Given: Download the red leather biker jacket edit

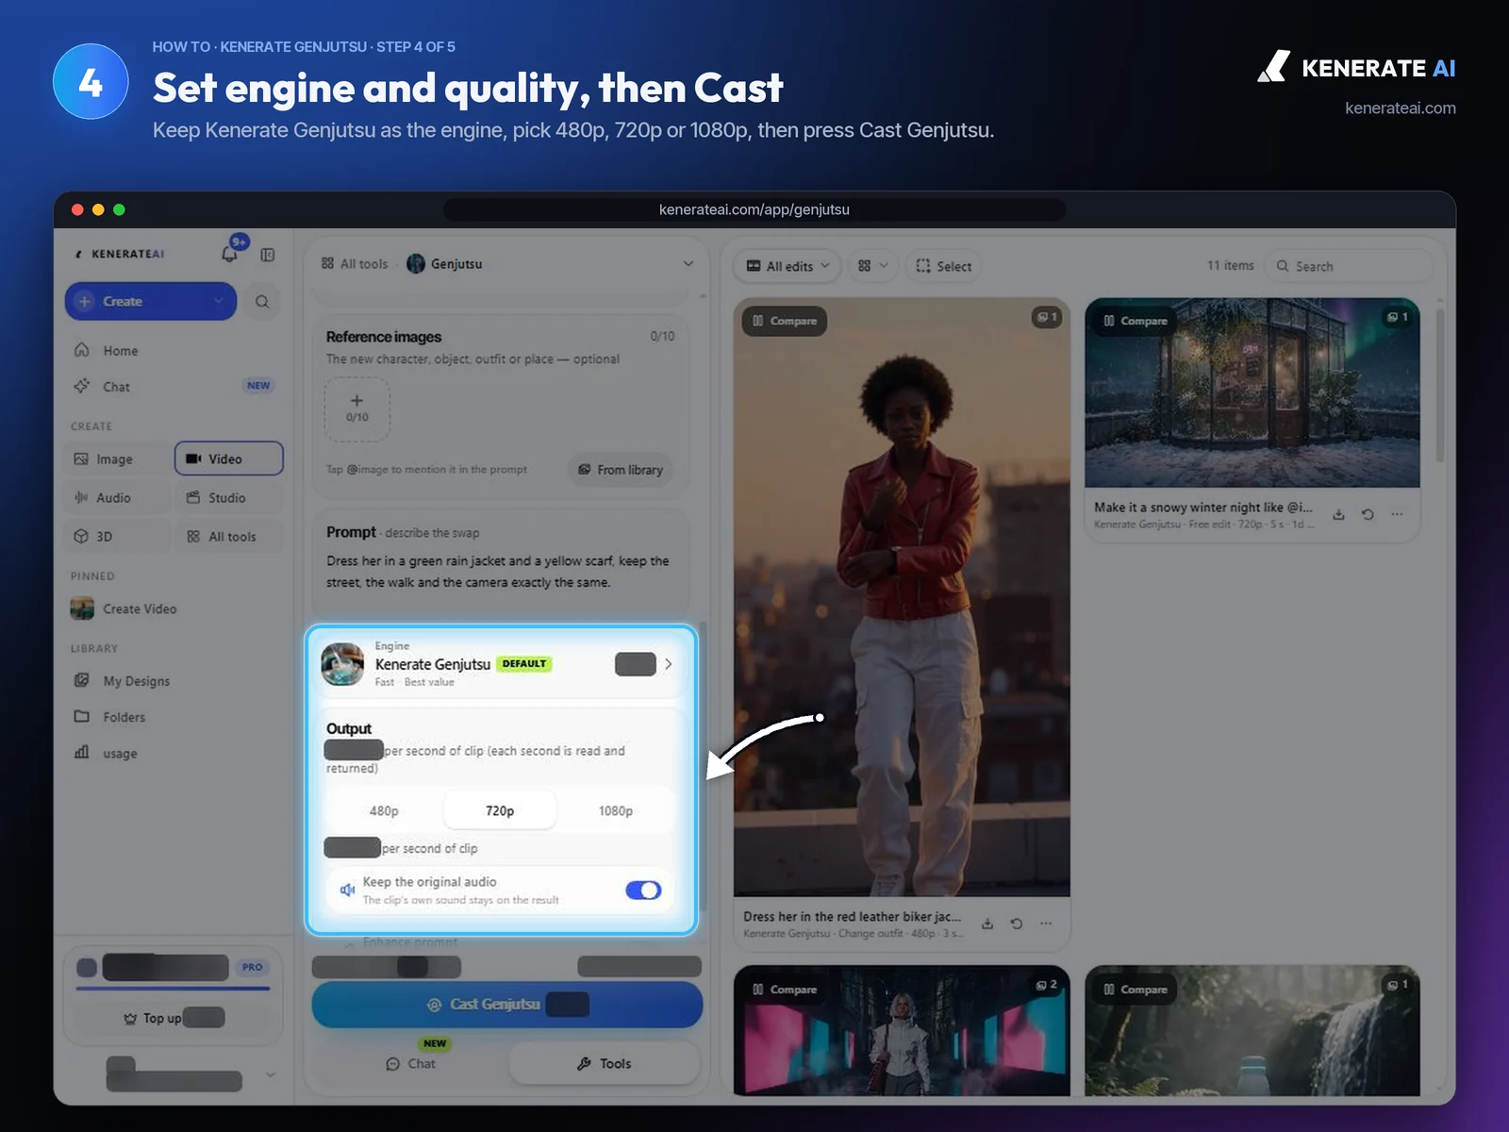Looking at the screenshot, I should pos(987,924).
